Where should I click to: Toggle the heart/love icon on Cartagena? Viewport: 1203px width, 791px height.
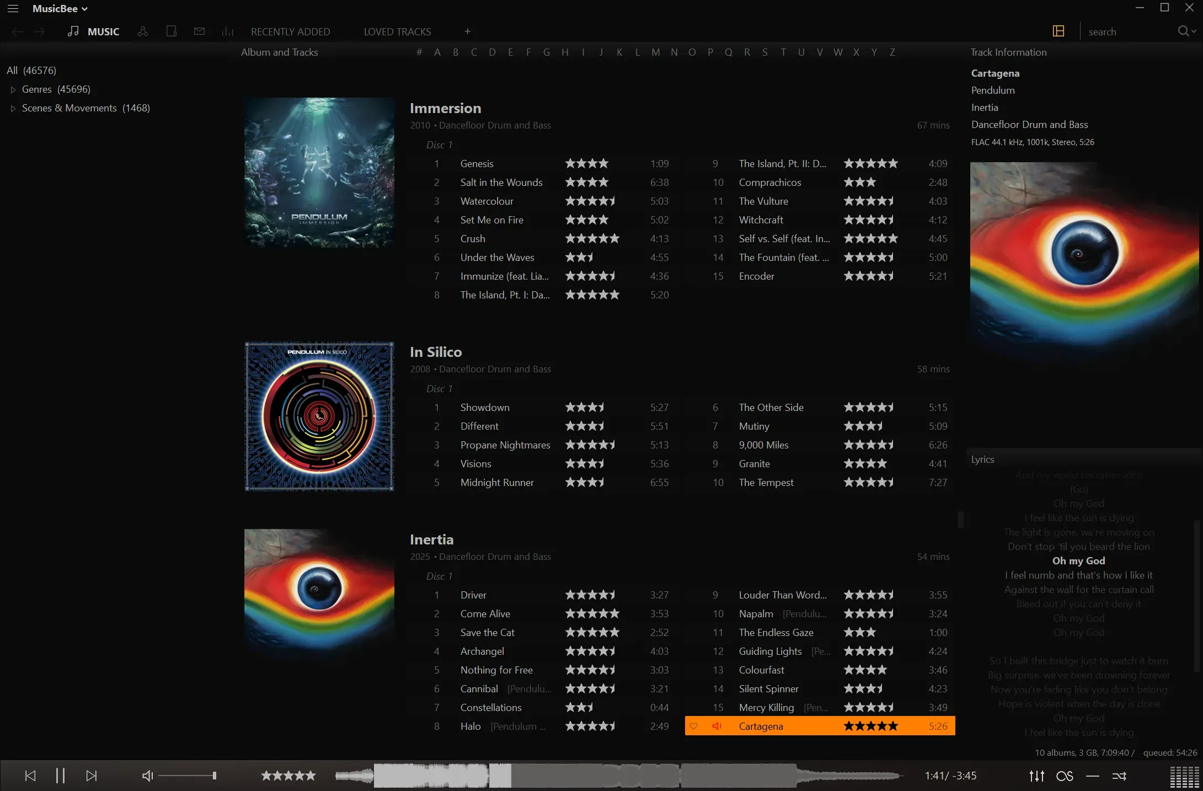point(693,726)
